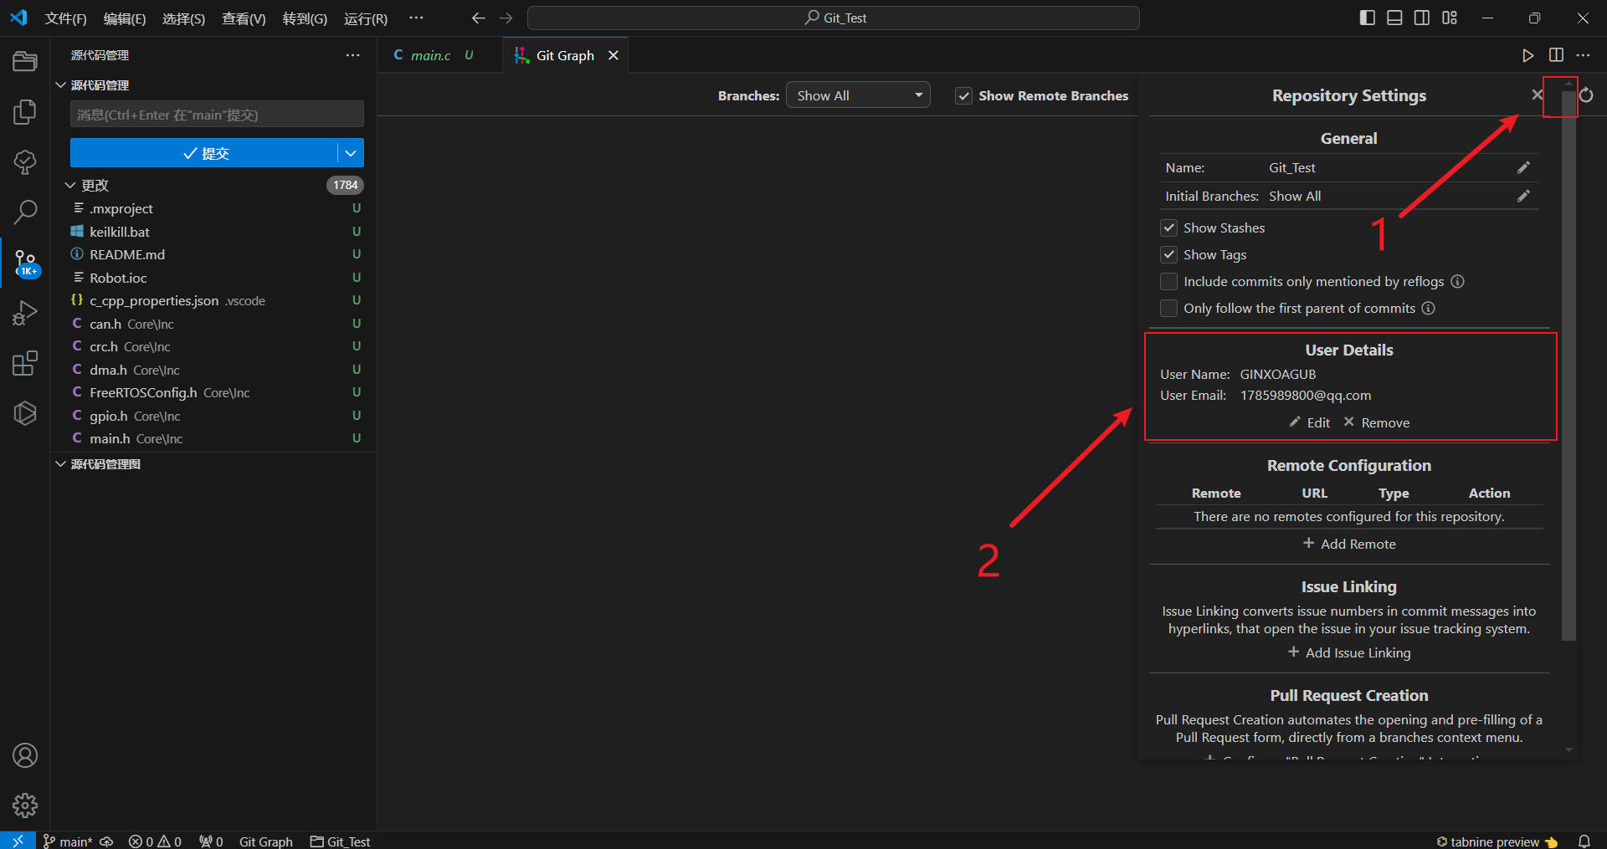Click the commit message input field
1607x849 pixels.
[217, 115]
